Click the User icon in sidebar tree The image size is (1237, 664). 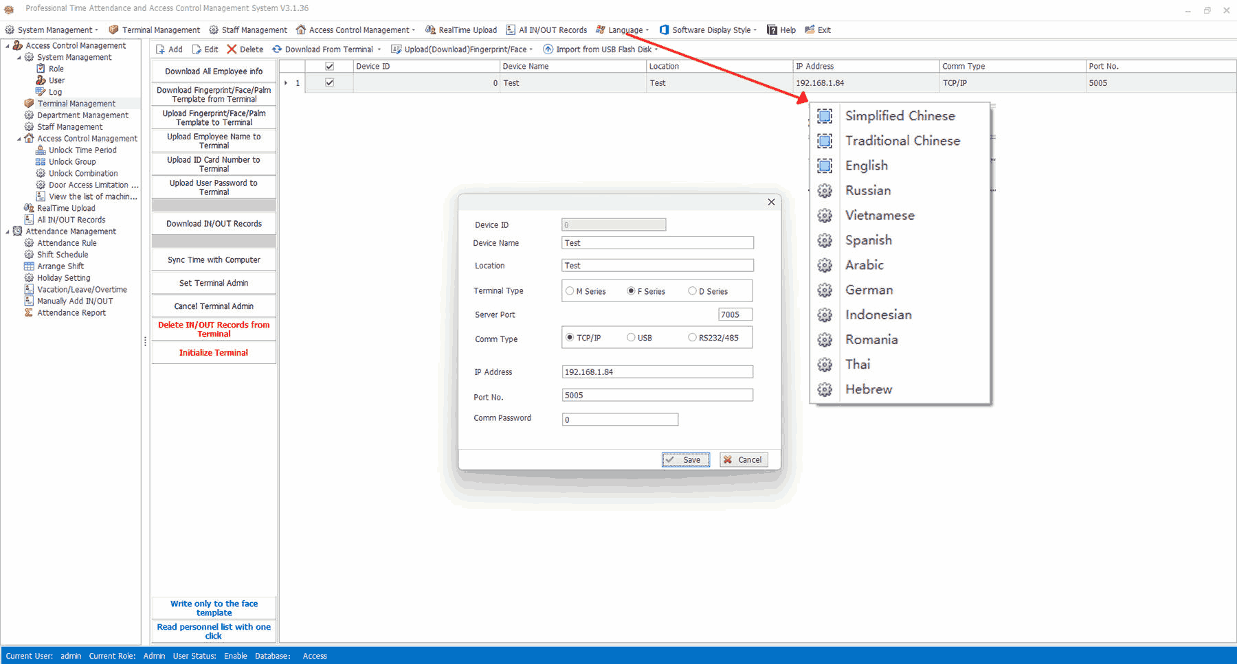tap(41, 80)
